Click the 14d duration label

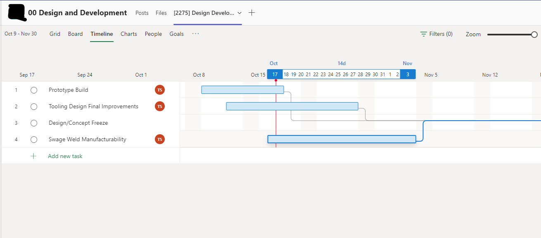tap(342, 63)
